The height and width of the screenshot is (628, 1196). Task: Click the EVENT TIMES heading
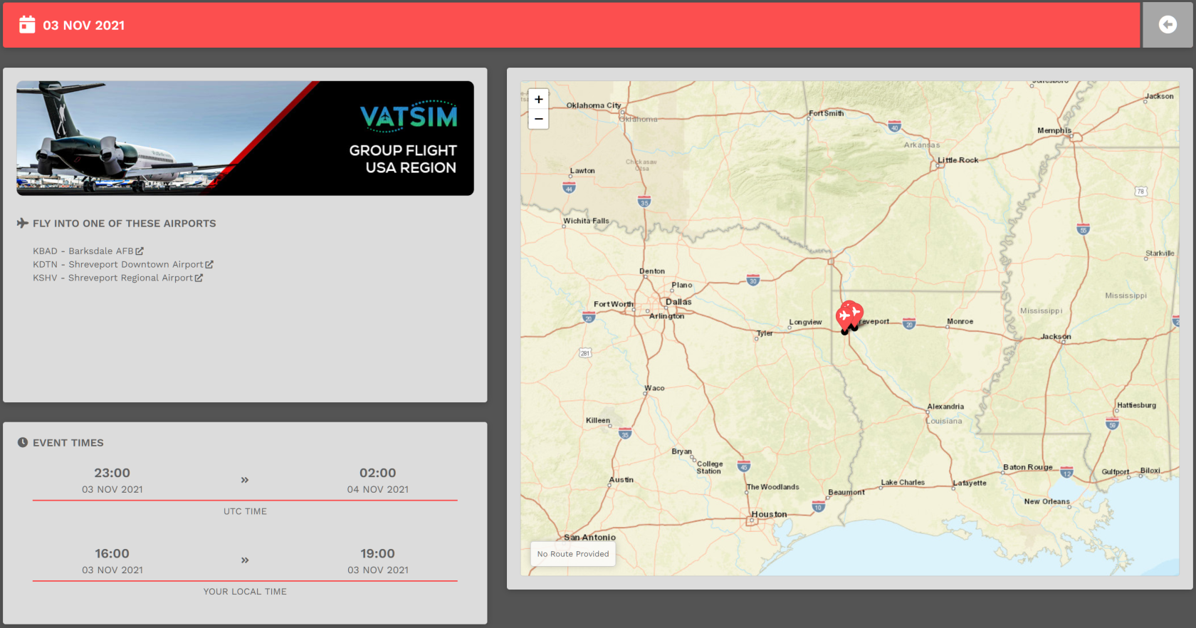tap(68, 443)
